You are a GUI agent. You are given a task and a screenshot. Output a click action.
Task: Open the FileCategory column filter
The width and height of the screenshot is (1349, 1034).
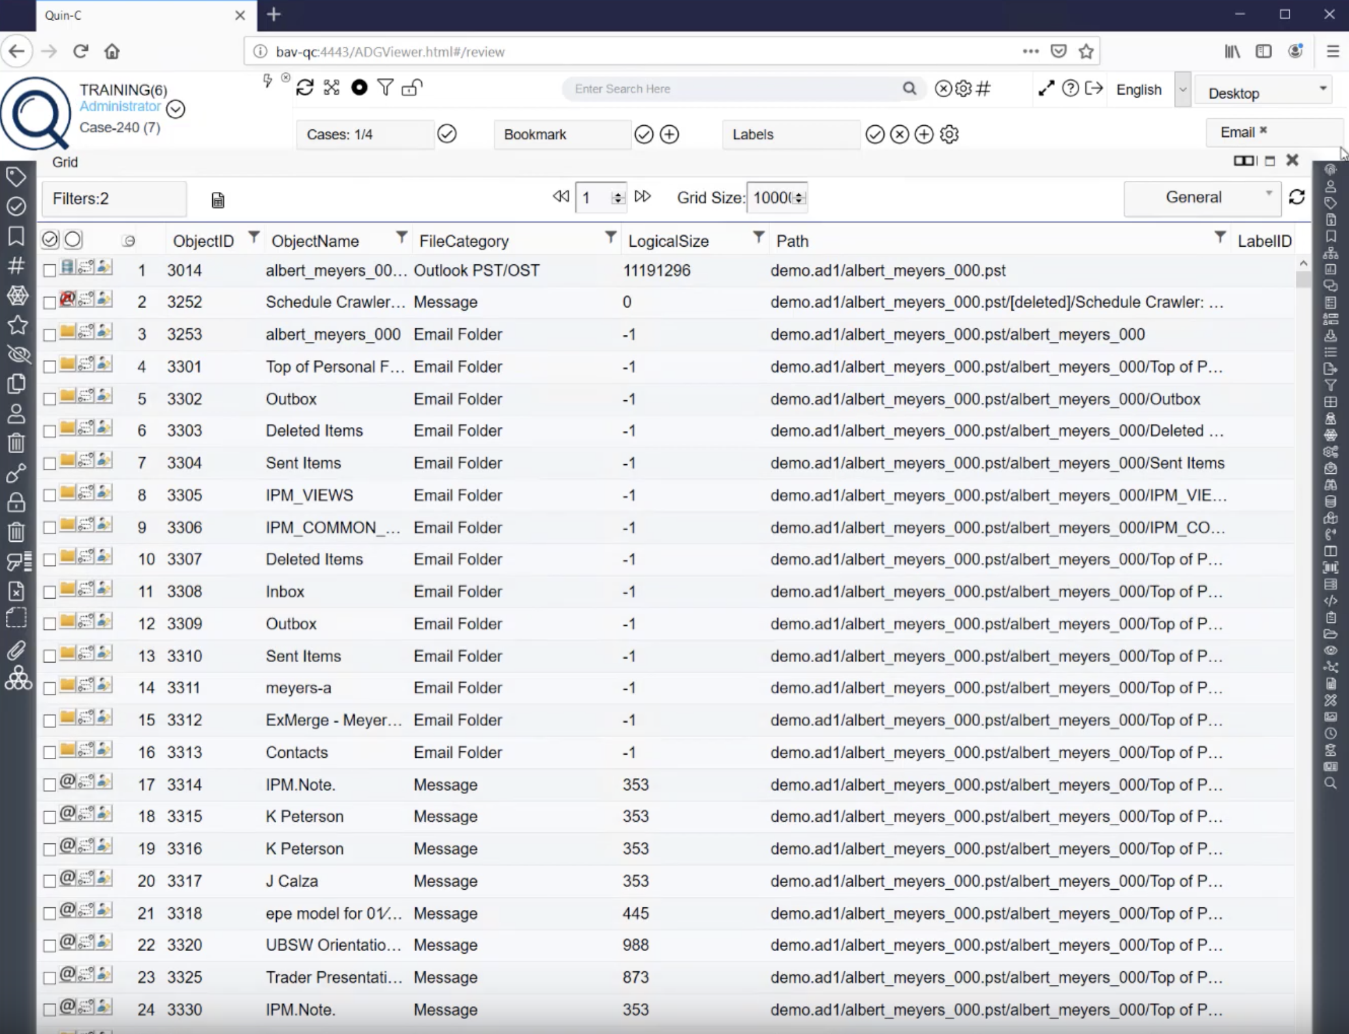[x=611, y=237]
